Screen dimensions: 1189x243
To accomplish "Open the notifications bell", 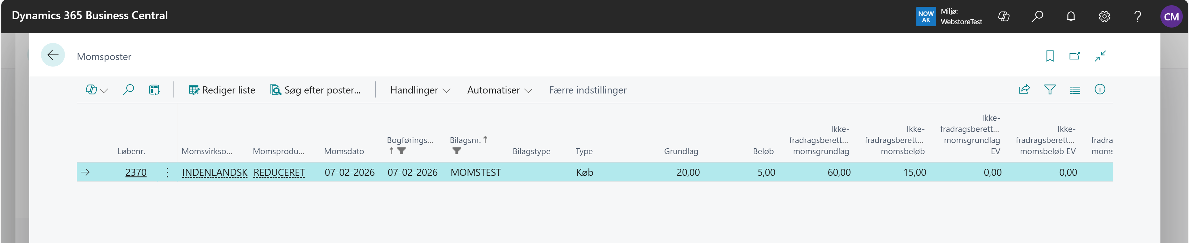I will (x=1070, y=17).
